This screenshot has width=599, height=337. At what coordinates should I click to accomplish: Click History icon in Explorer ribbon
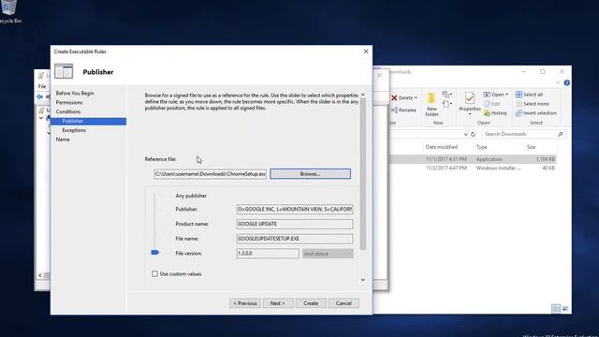(x=487, y=113)
